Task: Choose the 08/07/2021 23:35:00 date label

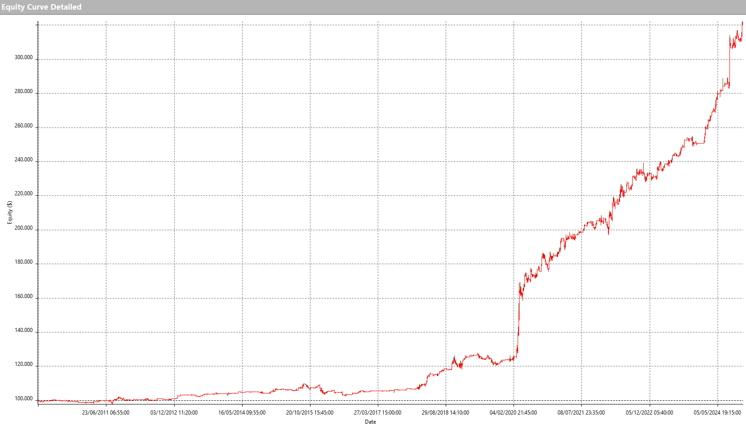Action: coord(581,413)
